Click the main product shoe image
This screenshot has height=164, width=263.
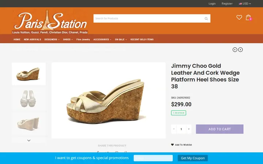108,101
